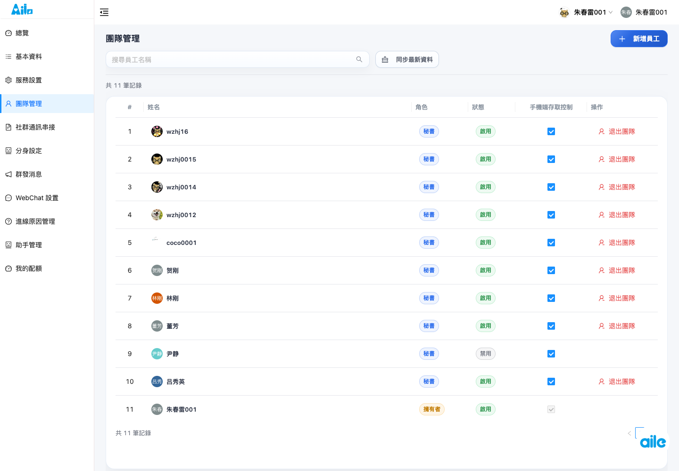Click the name coco0001 in the table
This screenshot has height=471, width=679.
(x=182, y=243)
